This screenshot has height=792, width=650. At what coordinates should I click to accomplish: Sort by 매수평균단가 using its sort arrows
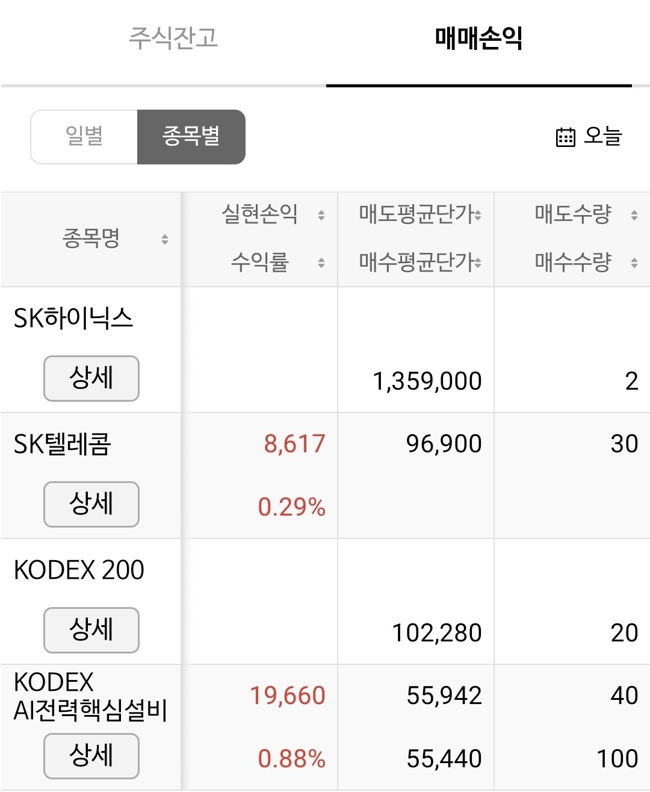478,263
